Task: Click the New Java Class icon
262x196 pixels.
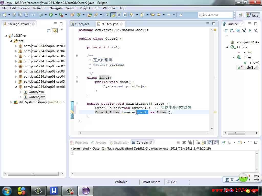Action: click(78, 15)
